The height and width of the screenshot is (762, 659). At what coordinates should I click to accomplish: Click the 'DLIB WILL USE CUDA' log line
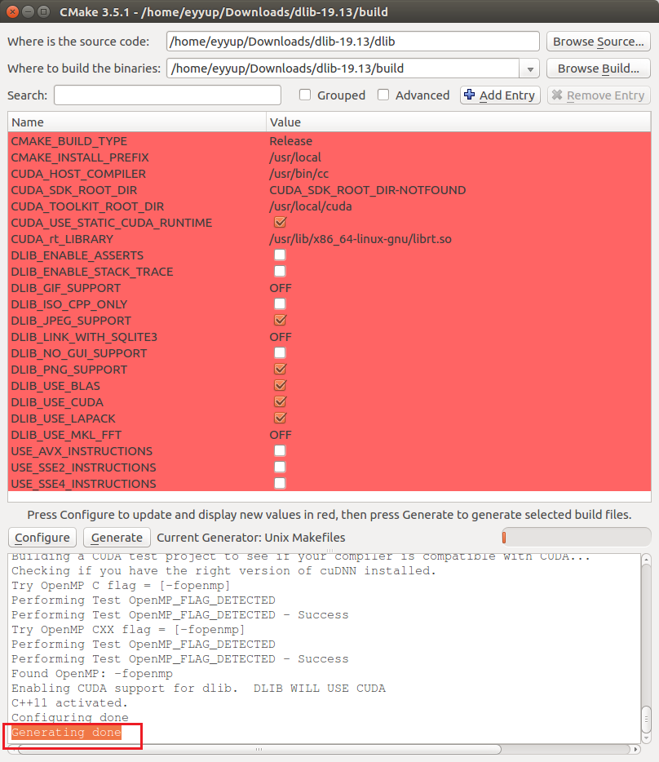pos(198,688)
